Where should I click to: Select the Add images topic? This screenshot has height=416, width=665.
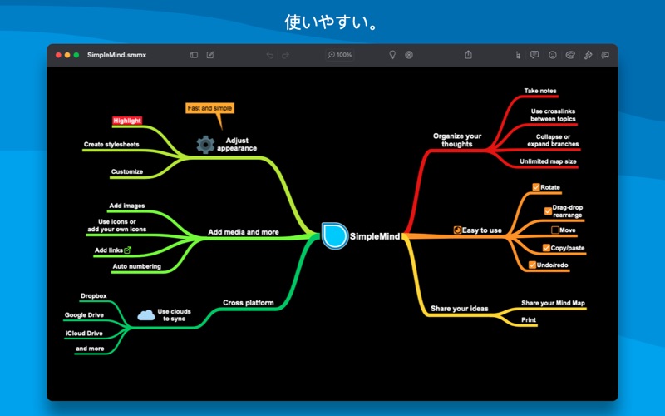(127, 206)
